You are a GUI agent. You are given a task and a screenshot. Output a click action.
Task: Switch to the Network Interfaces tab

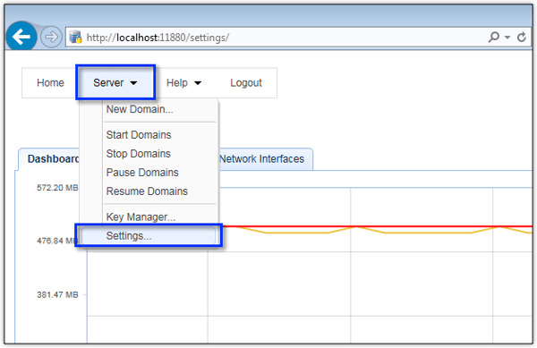coord(262,159)
